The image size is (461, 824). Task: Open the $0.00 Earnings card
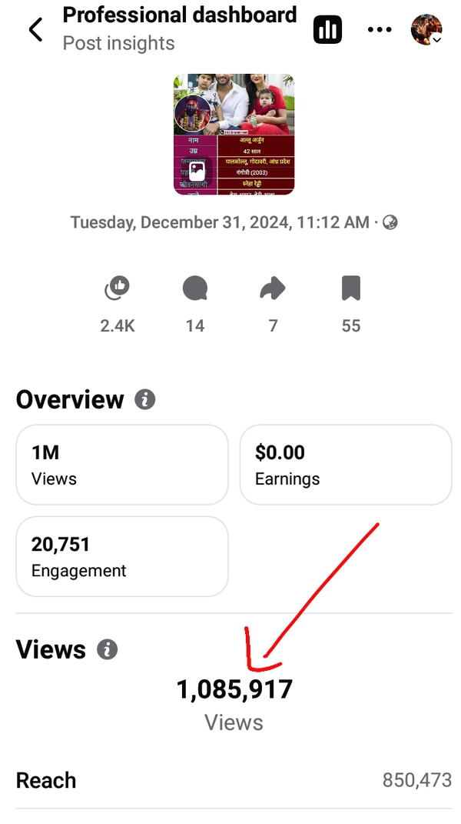[346, 465]
